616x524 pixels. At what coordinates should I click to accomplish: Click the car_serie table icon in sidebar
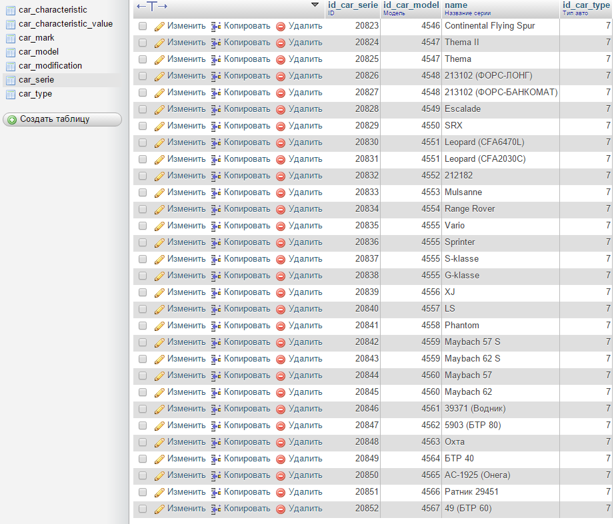11,81
